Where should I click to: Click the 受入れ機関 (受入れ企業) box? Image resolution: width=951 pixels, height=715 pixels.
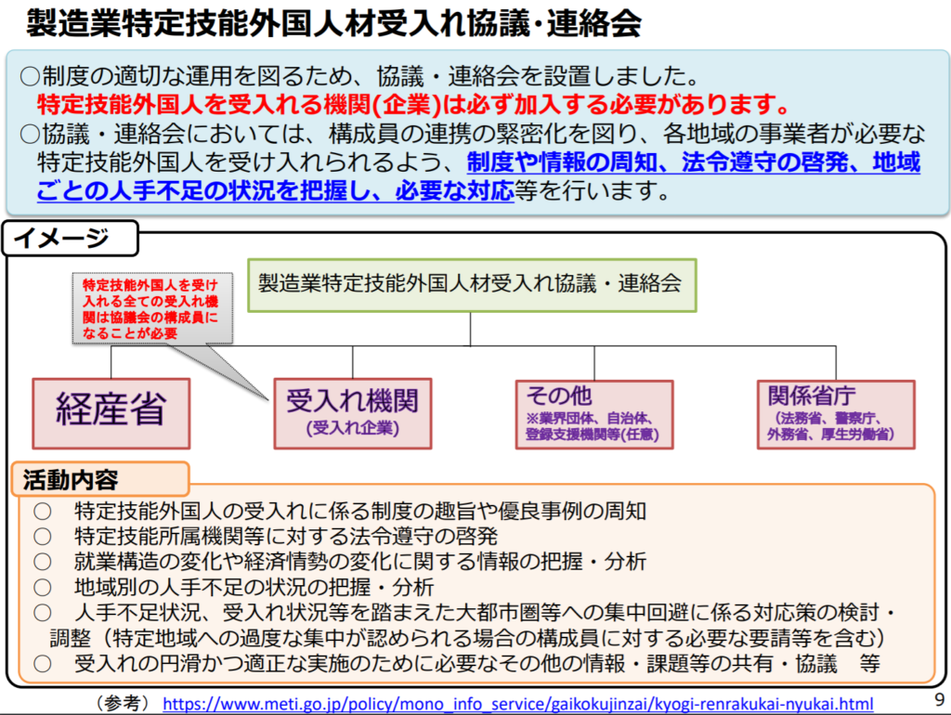tap(352, 413)
